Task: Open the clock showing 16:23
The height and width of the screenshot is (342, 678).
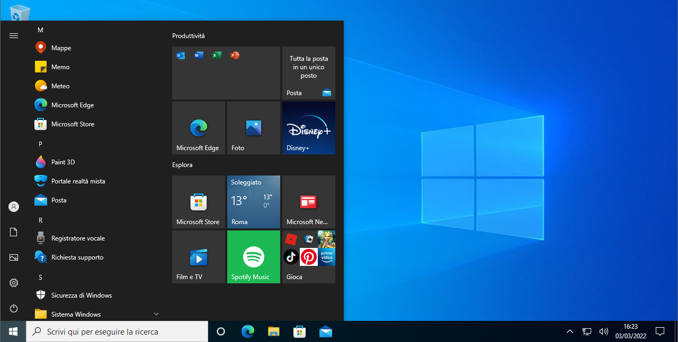Action: coord(630,331)
